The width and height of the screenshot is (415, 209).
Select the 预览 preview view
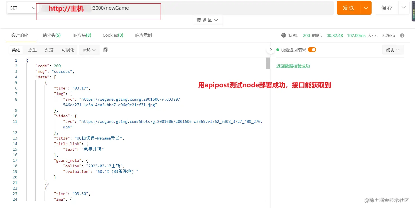pyautogui.click(x=49, y=50)
